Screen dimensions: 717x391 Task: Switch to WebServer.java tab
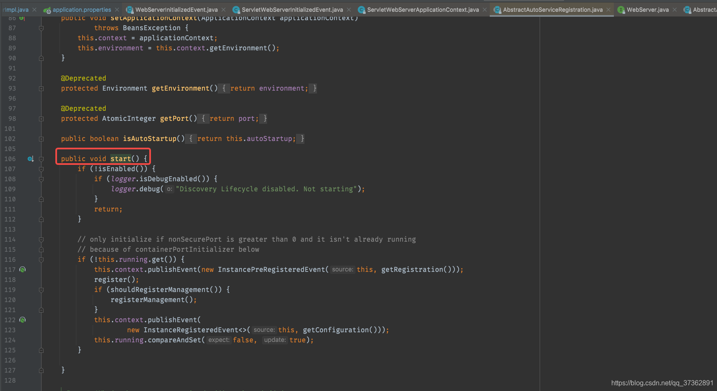click(647, 10)
